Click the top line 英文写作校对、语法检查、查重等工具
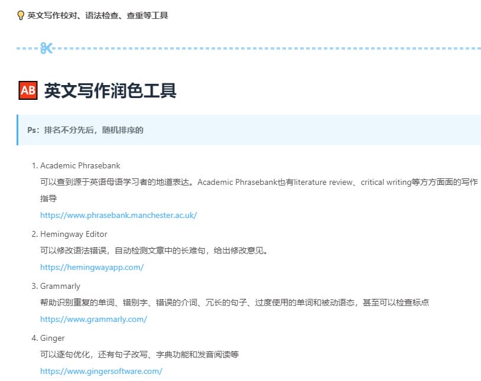Viewport: 481px width, 381px height. [x=97, y=15]
